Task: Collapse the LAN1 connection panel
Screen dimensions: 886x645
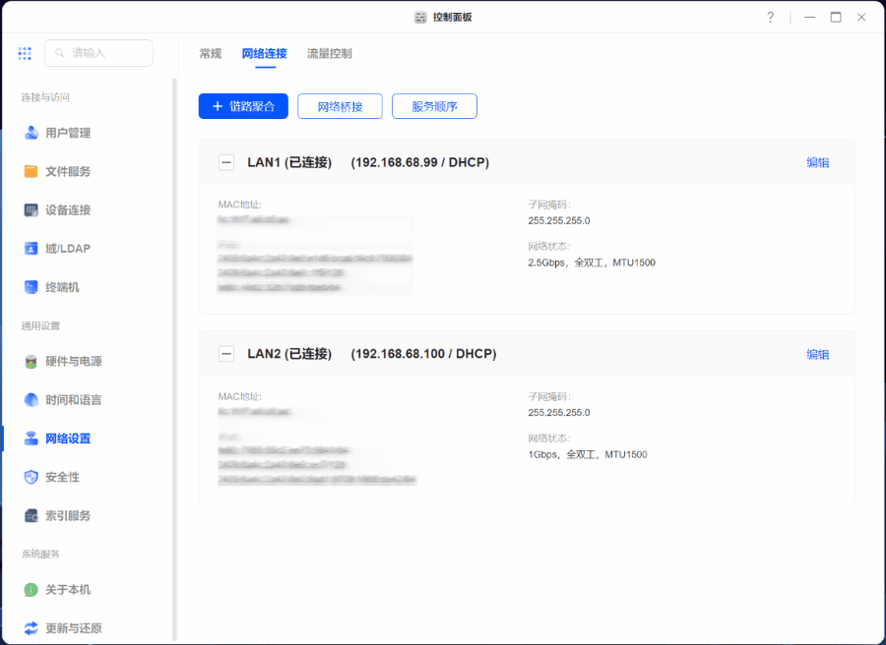Action: (x=226, y=162)
